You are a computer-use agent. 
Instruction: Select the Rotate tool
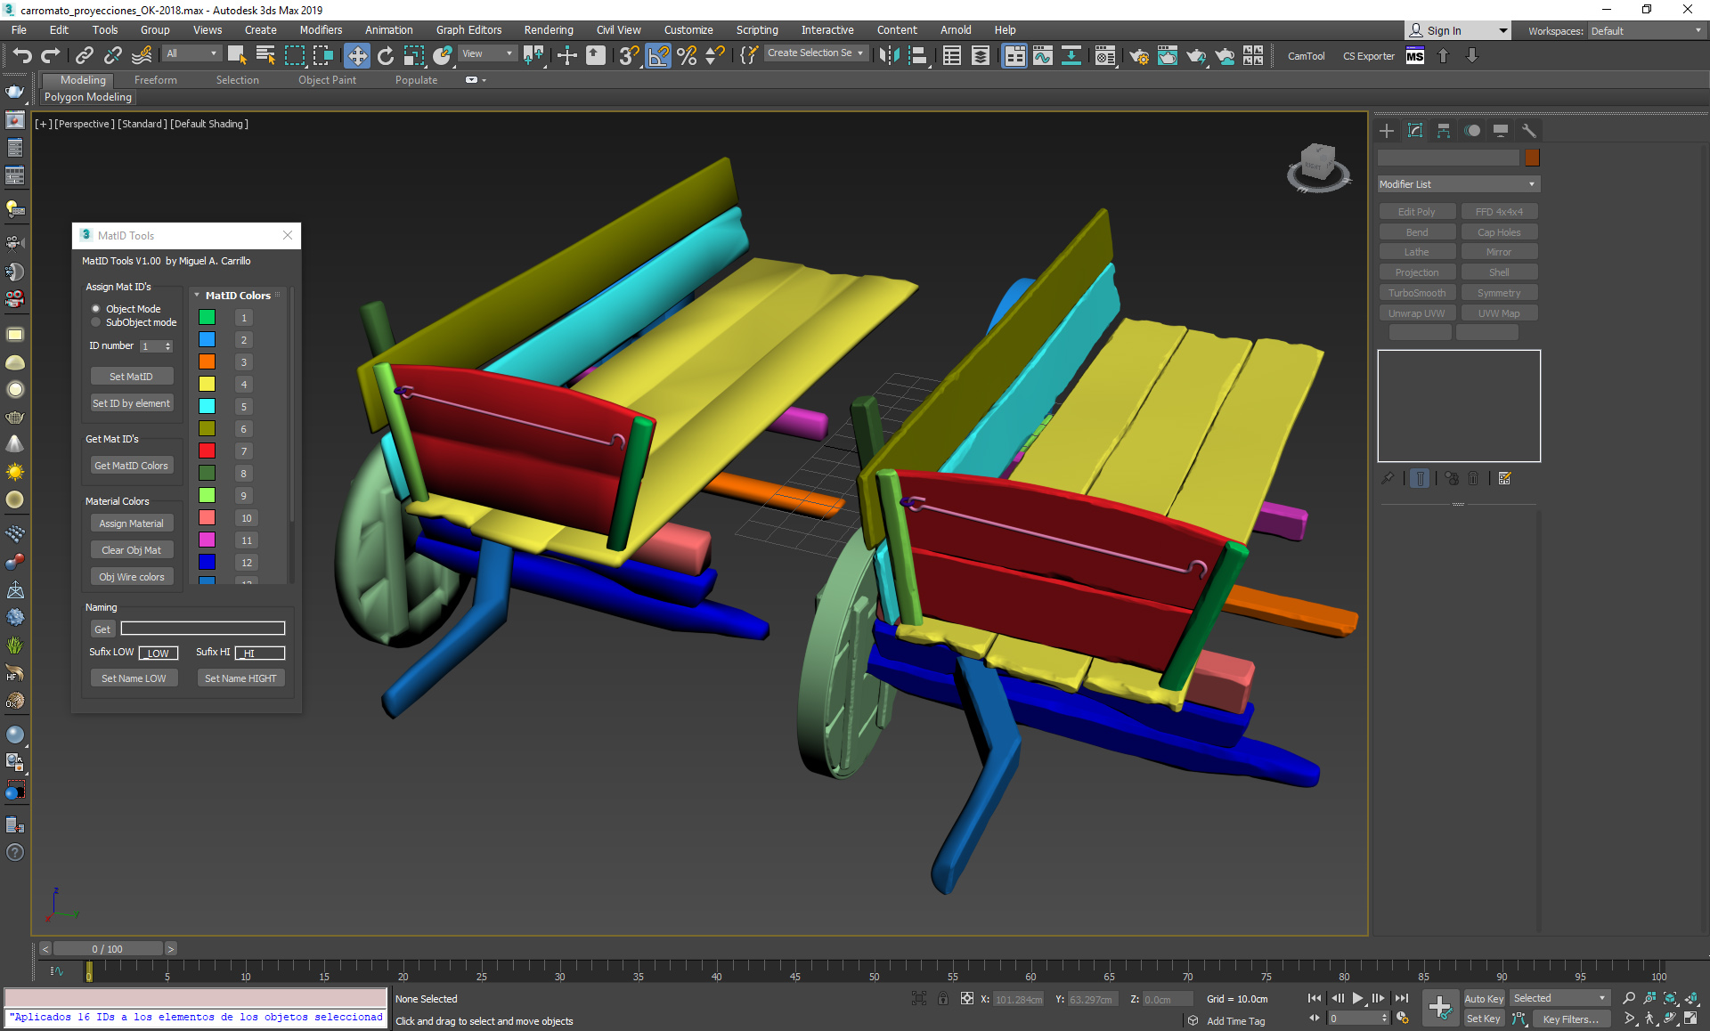tap(385, 56)
